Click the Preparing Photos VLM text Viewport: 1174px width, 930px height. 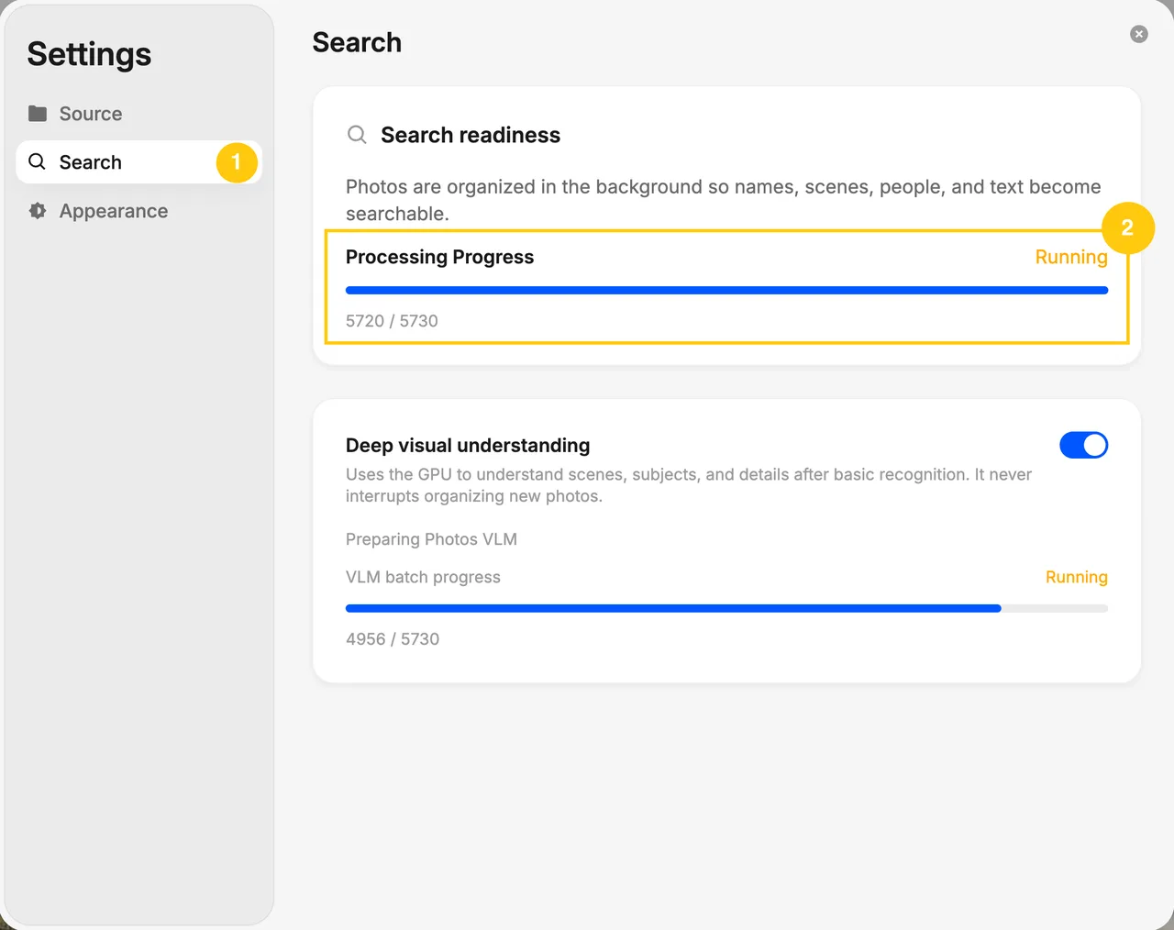pyautogui.click(x=431, y=539)
